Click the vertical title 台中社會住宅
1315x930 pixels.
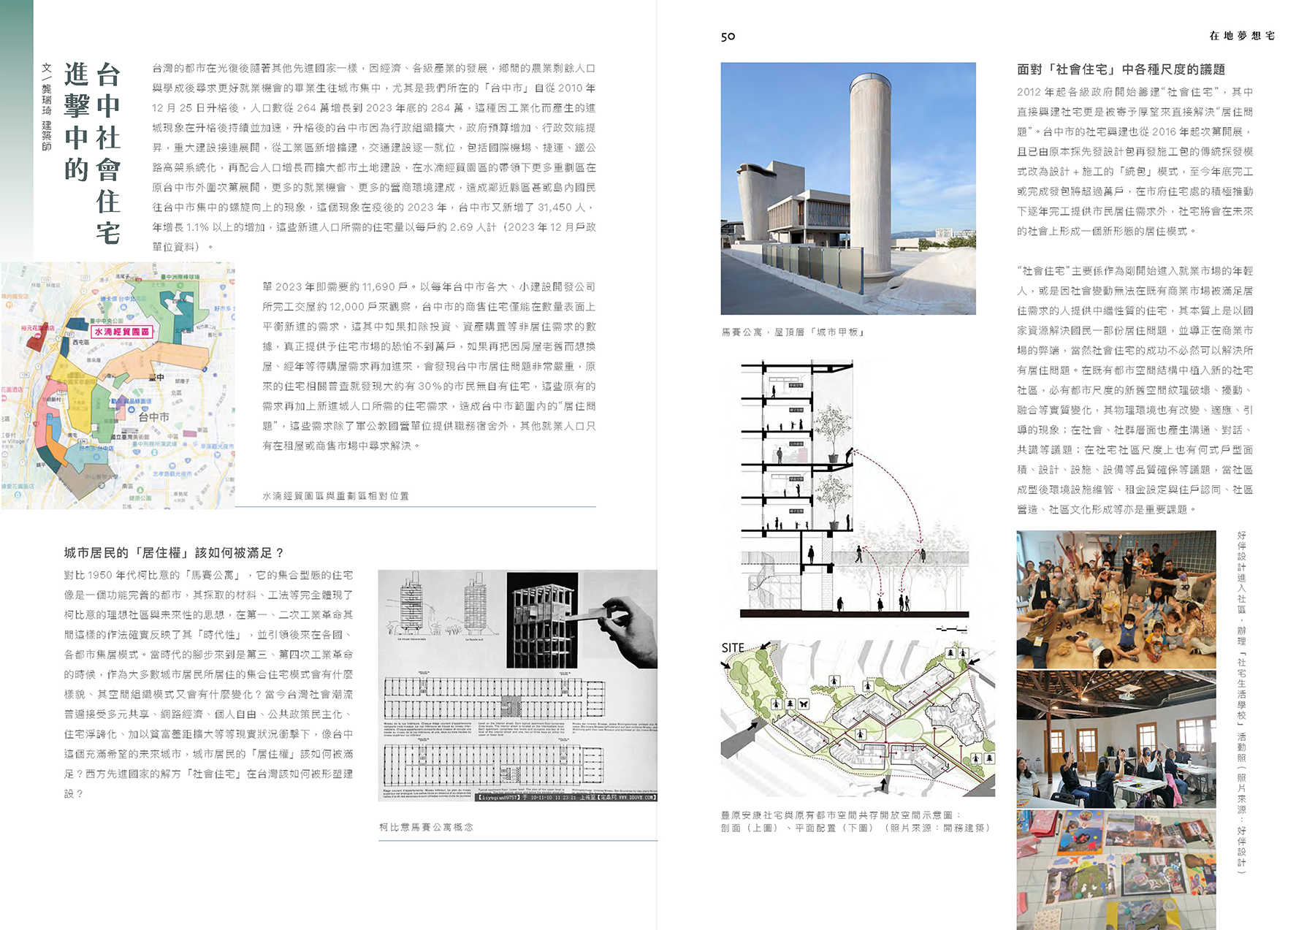108,153
